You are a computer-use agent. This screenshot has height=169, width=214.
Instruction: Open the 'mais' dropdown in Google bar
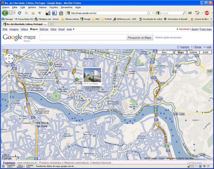point(70,29)
